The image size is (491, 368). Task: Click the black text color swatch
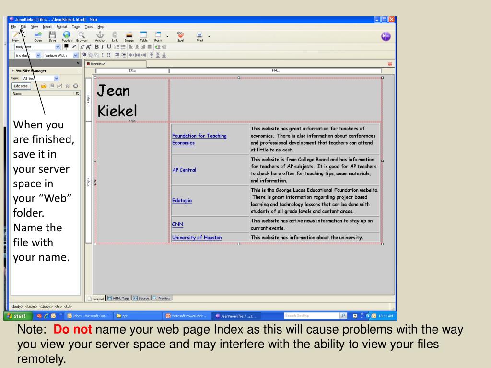coord(66,46)
